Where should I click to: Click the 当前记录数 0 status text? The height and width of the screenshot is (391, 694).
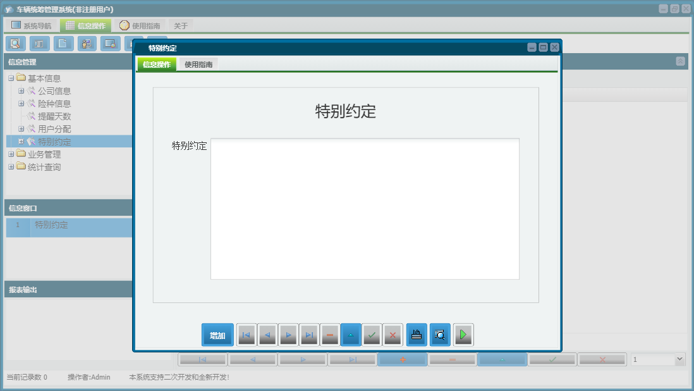[x=27, y=377]
